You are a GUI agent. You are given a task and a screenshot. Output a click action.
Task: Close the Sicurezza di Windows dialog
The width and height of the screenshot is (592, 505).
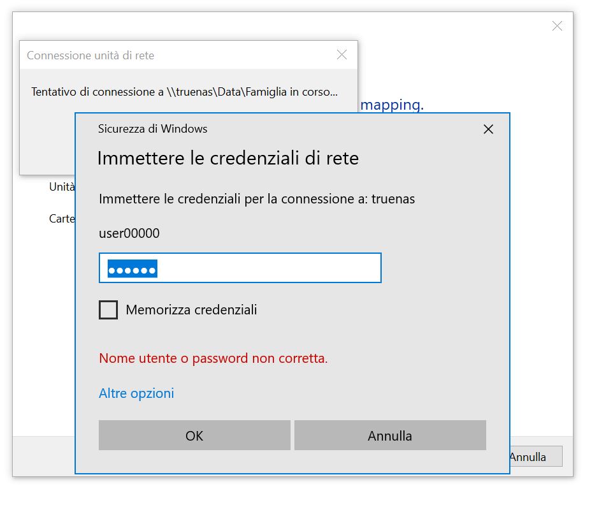click(488, 129)
